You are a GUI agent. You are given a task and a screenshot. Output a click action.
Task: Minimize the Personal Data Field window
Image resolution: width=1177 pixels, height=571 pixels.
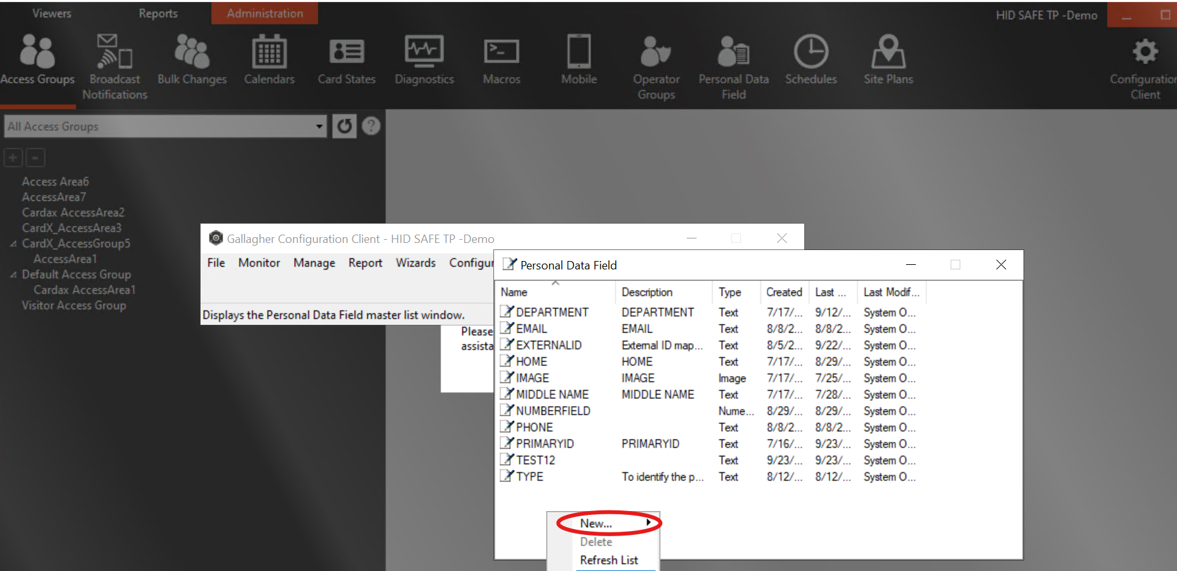point(911,265)
